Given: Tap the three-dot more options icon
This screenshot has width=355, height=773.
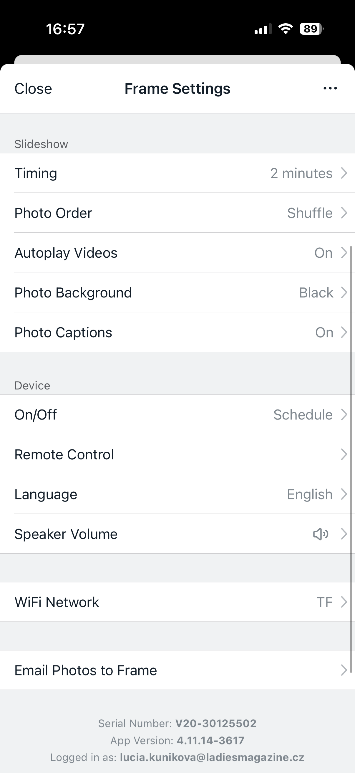Looking at the screenshot, I should click(330, 88).
